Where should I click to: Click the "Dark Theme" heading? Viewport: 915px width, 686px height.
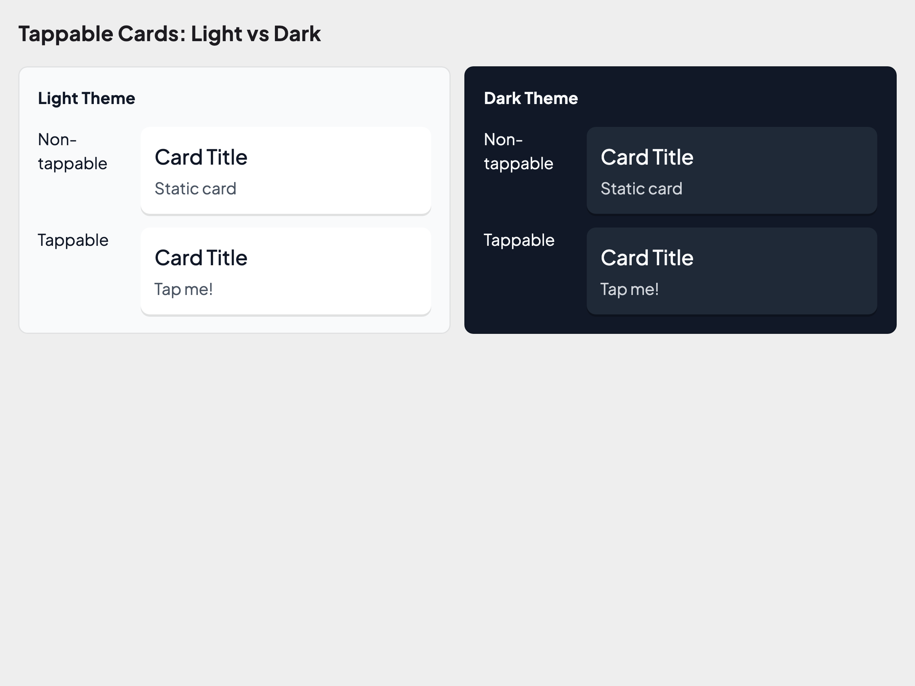[x=531, y=98]
